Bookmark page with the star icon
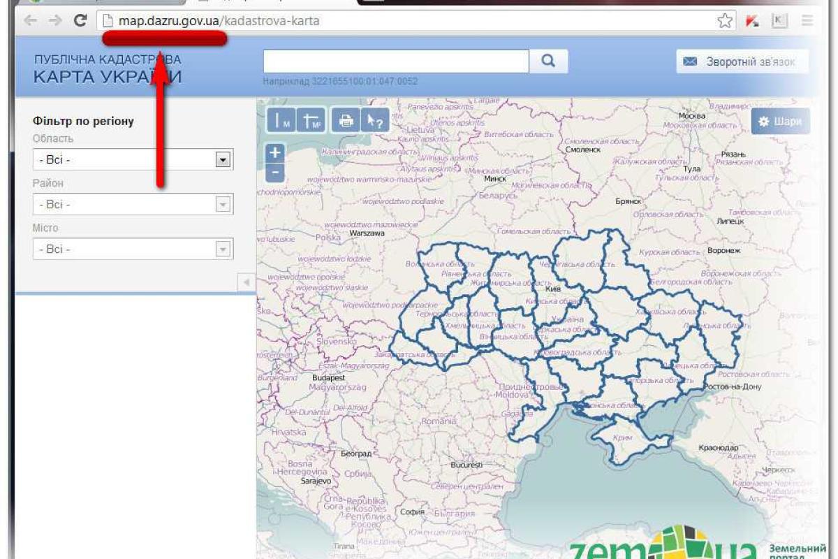This screenshot has height=559, width=838. point(725,21)
